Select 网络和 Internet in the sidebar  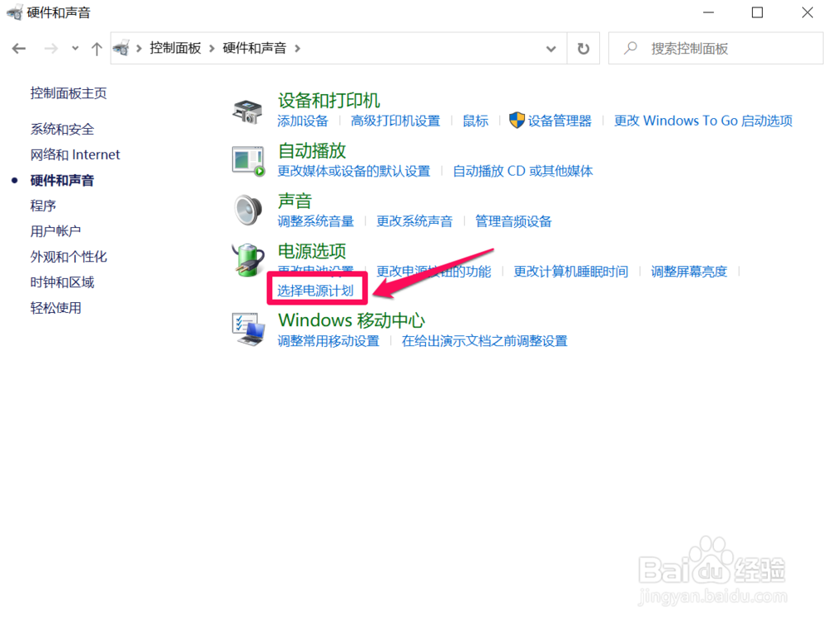click(x=75, y=155)
